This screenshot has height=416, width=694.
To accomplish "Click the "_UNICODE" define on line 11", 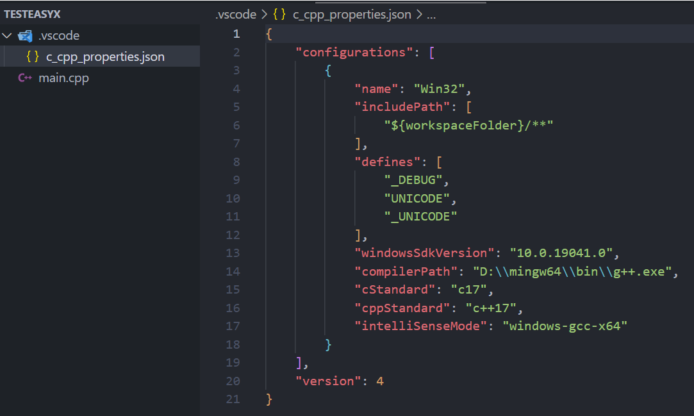I will [x=420, y=217].
